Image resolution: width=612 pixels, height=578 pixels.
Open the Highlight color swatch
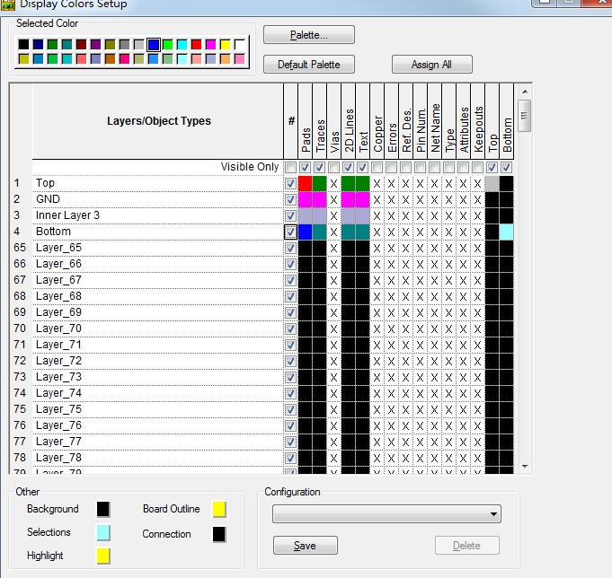pos(103,556)
